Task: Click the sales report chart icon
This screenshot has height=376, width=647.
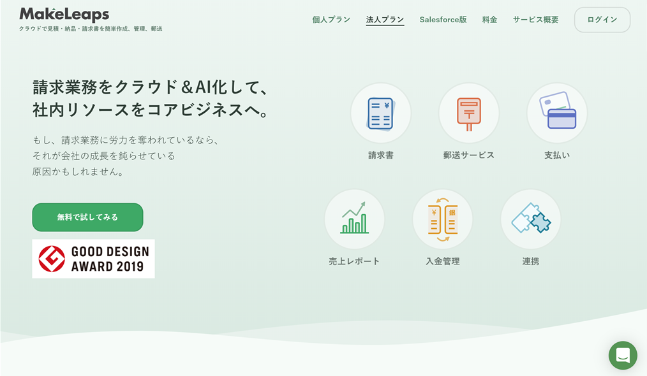Action: coord(354,219)
